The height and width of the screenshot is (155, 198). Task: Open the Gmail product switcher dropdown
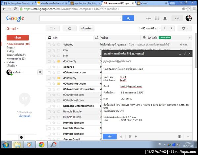(x=13, y=28)
